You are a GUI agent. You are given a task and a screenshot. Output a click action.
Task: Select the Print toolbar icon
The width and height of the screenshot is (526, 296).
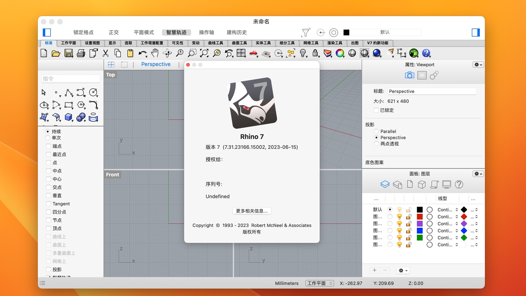[81, 53]
